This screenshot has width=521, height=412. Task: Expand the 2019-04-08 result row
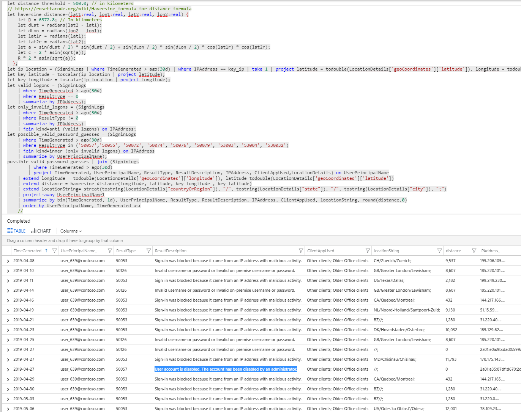[x=8, y=261]
